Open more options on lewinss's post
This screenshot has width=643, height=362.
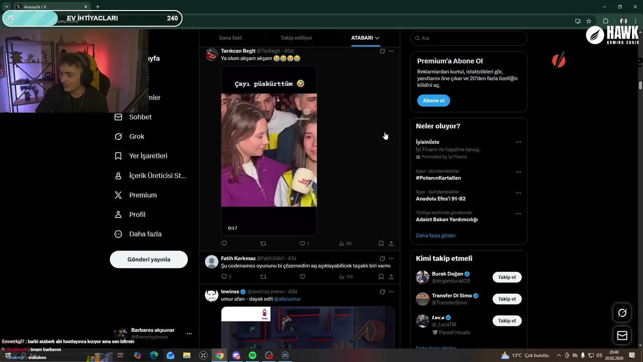[x=391, y=292]
